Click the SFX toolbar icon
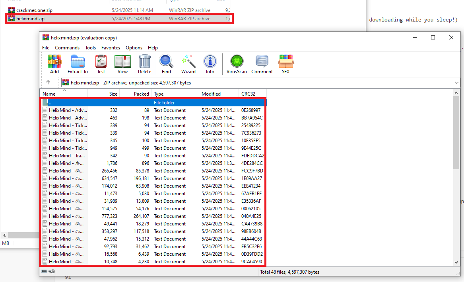Screen dimensions: 464x282 [x=285, y=64]
